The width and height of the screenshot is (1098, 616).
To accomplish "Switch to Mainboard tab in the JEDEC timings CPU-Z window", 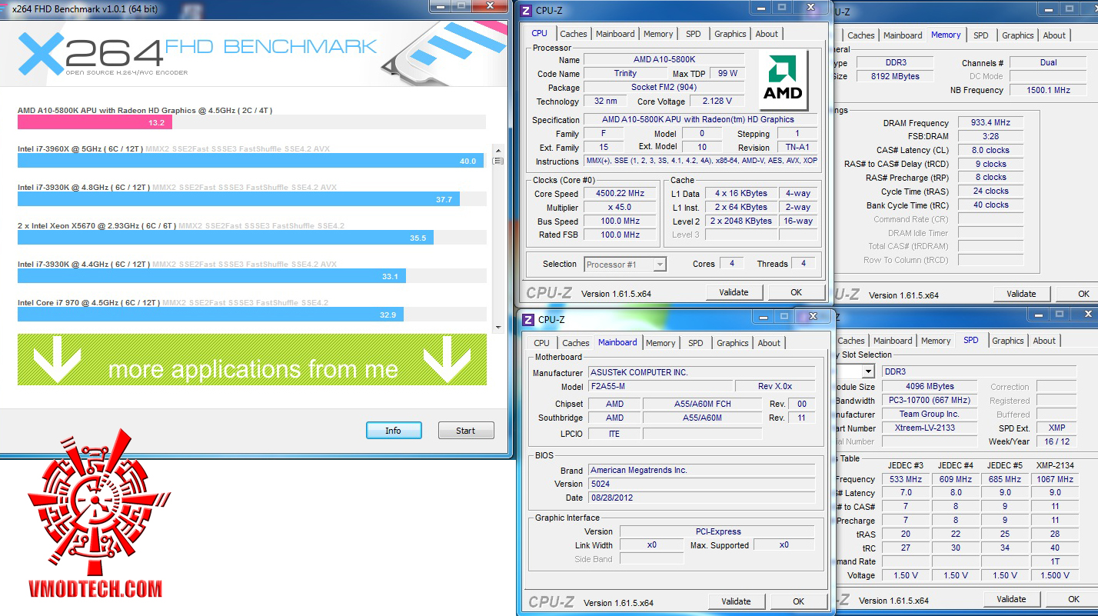I will click(x=893, y=341).
